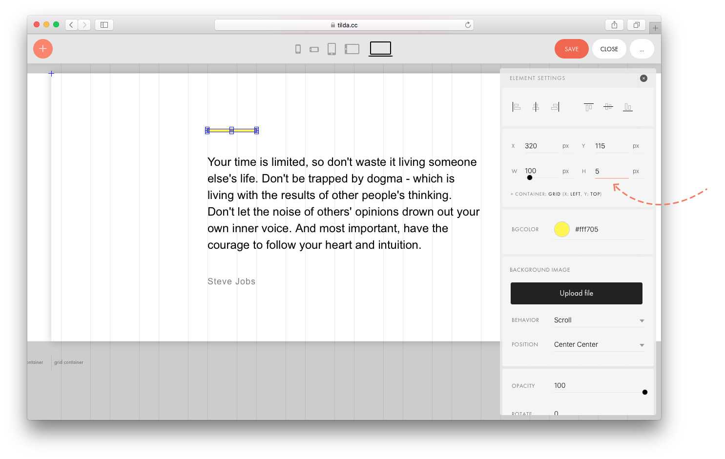Click the Upload file button

576,293
